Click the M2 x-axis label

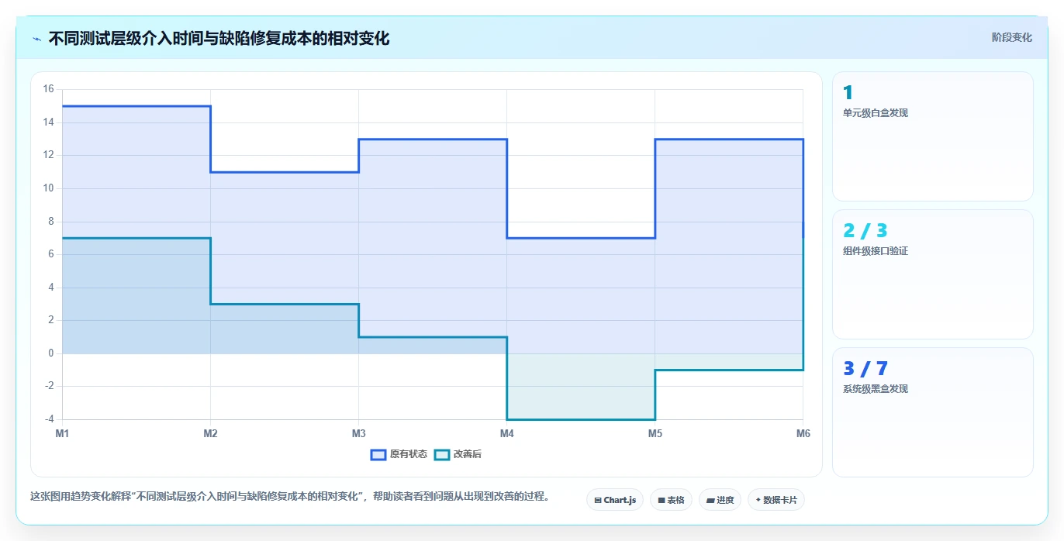[x=210, y=433]
